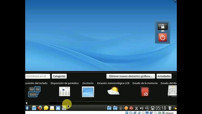Open the second blue folder in the panel

pos(115,108)
